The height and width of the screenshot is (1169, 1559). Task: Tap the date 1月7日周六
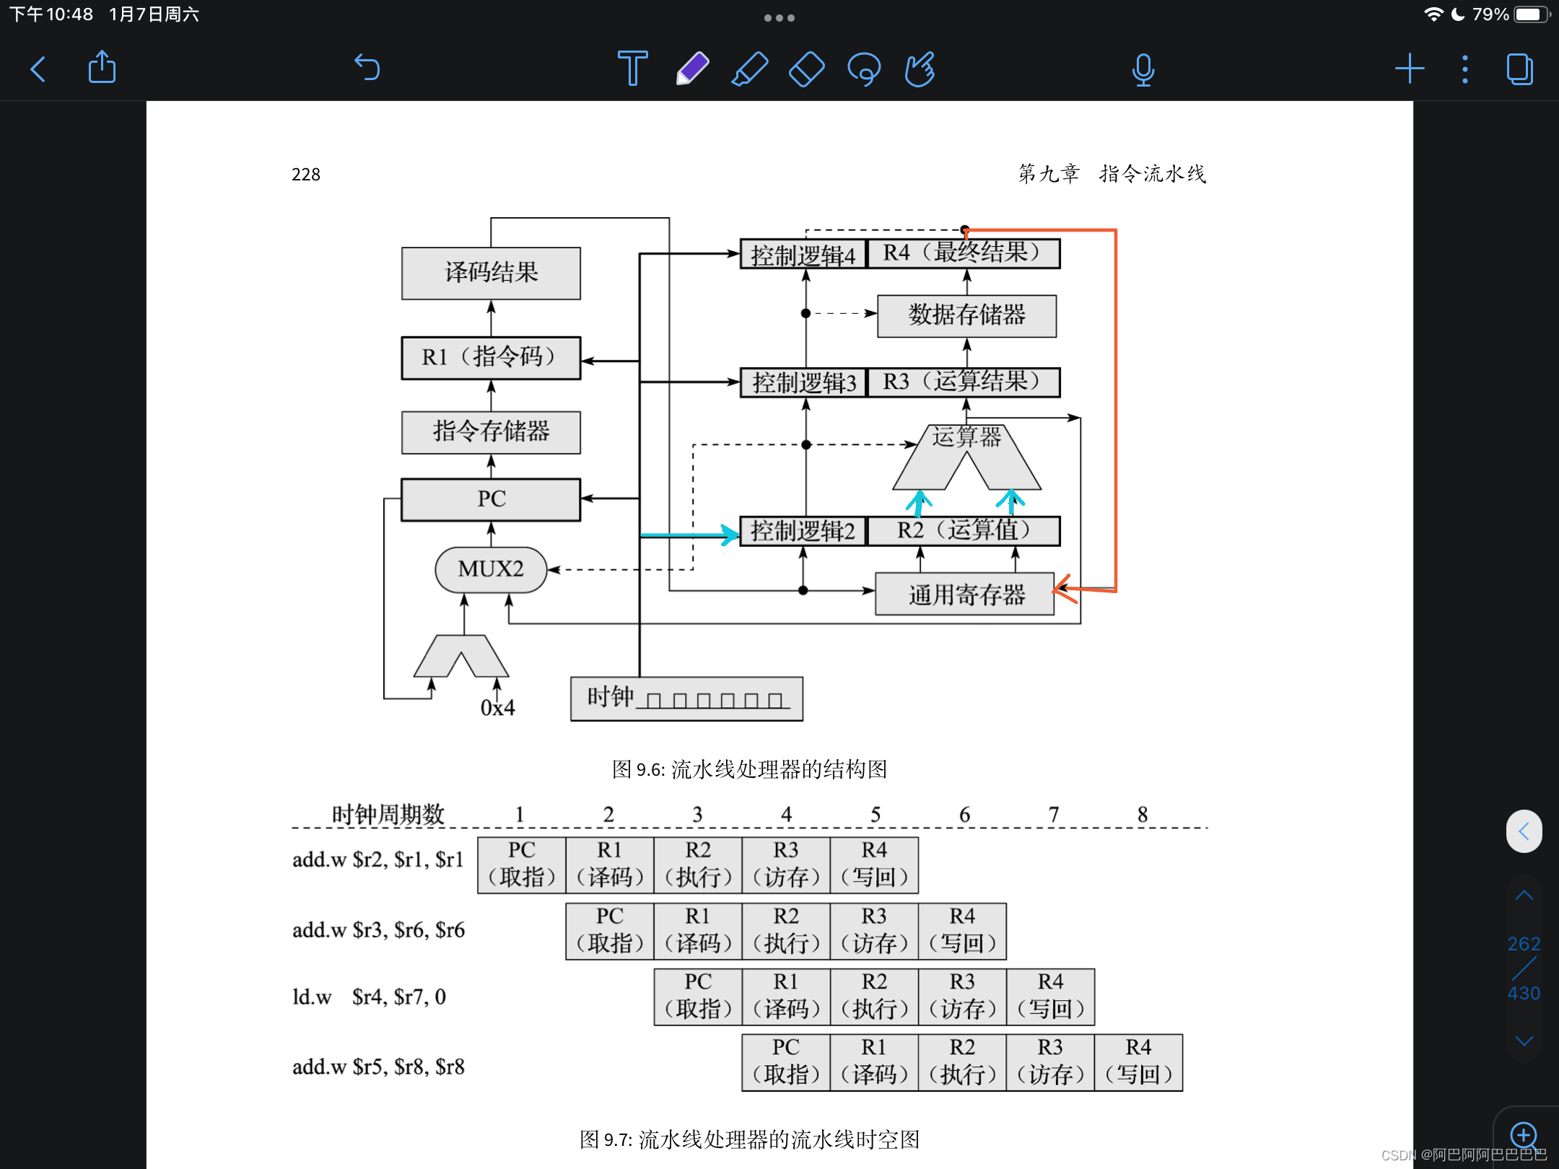pyautogui.click(x=154, y=14)
